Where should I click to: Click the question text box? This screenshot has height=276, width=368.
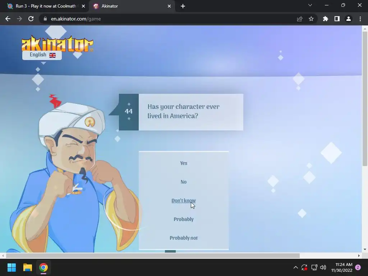point(191,112)
